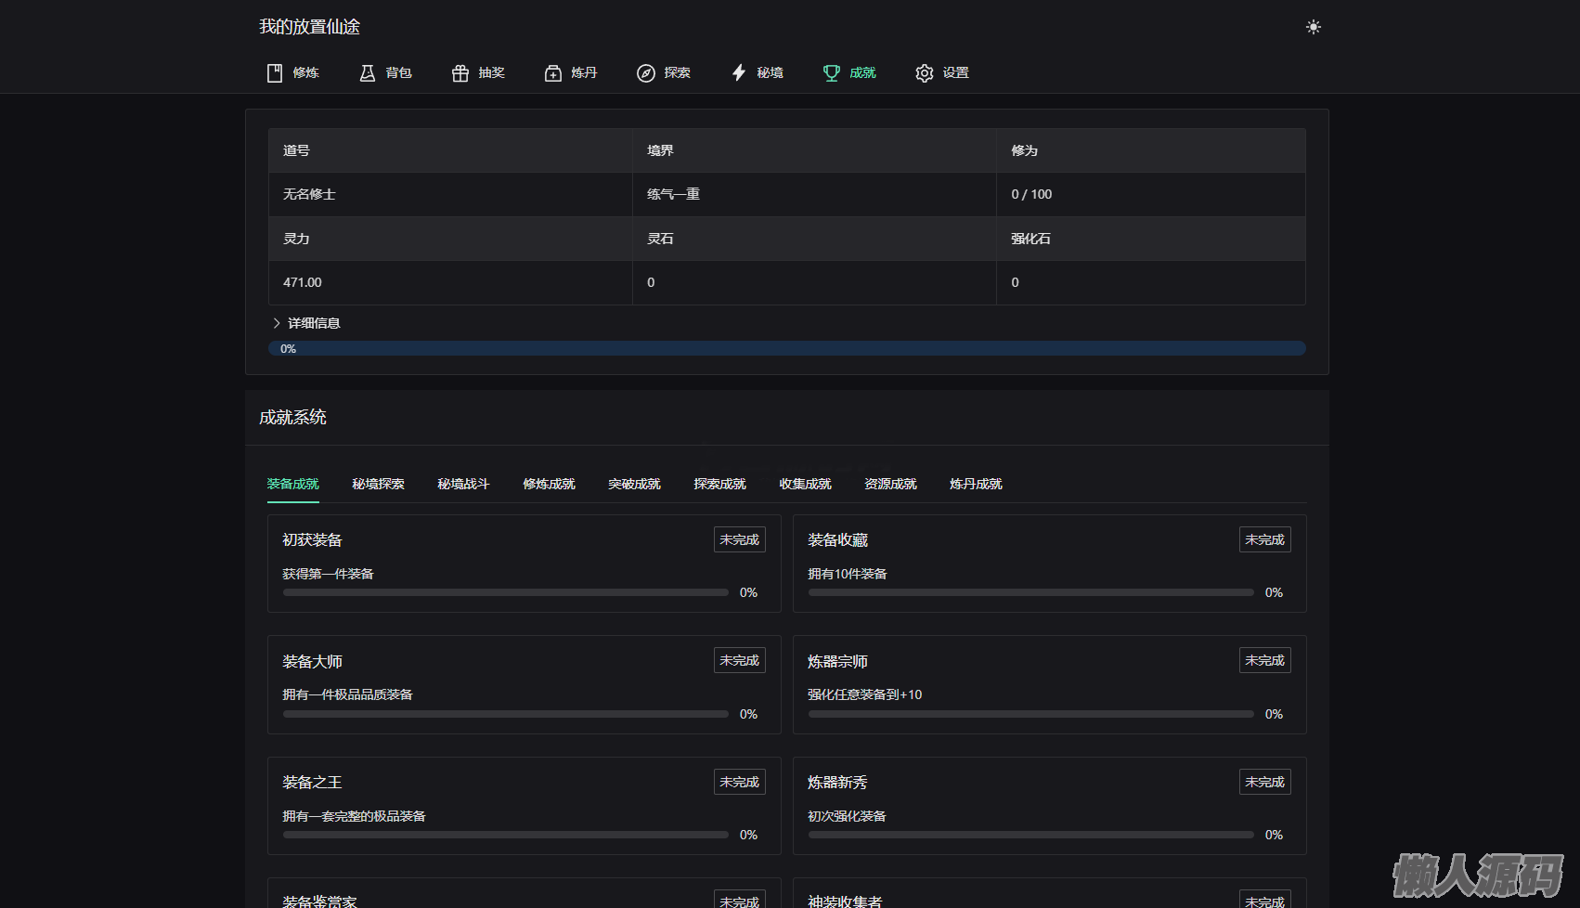The image size is (1580, 908).
Task: Switch to the 秘境战斗 tab
Action: tap(463, 484)
